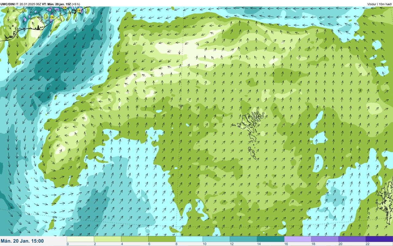The image size is (393, 246).
Task: Click the legend scale value '12'
Action: [231, 244]
